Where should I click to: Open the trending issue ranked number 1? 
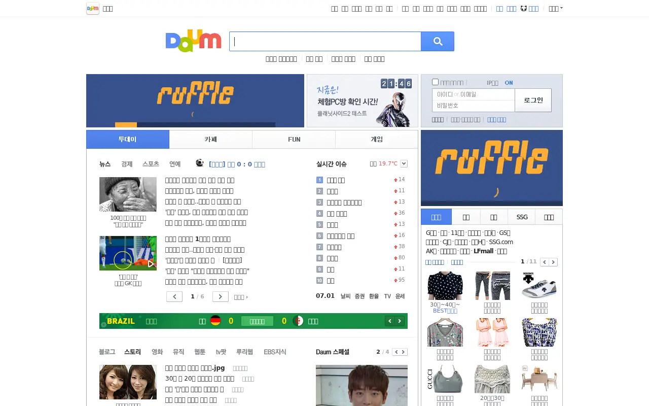tap(336, 180)
